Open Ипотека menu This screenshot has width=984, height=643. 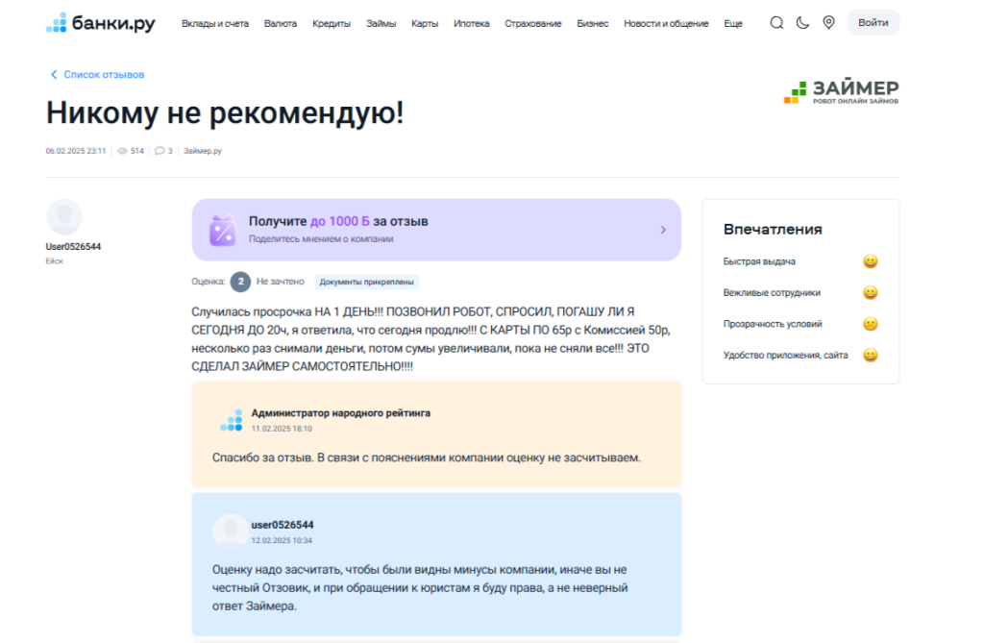click(471, 23)
